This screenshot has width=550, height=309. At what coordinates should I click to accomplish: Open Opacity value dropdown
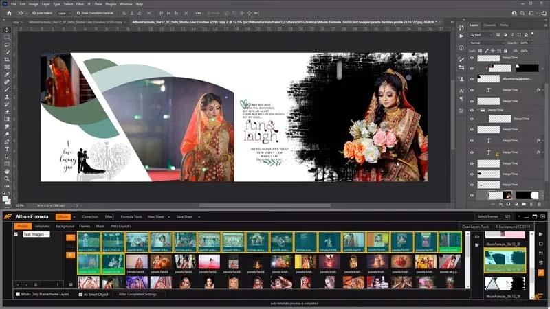531,43
